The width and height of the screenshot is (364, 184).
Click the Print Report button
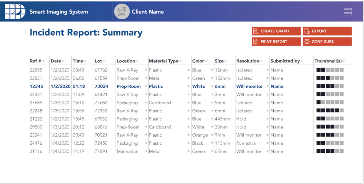coord(276,42)
